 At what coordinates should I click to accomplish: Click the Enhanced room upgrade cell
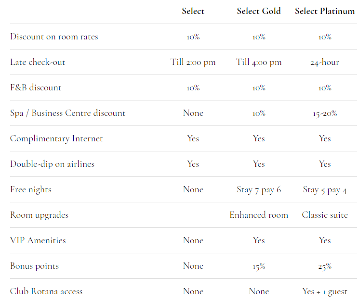[x=259, y=215]
